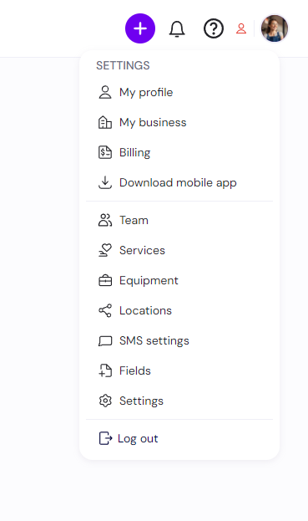This screenshot has width=308, height=521.
Task: Log out of the account
Action: point(179,438)
